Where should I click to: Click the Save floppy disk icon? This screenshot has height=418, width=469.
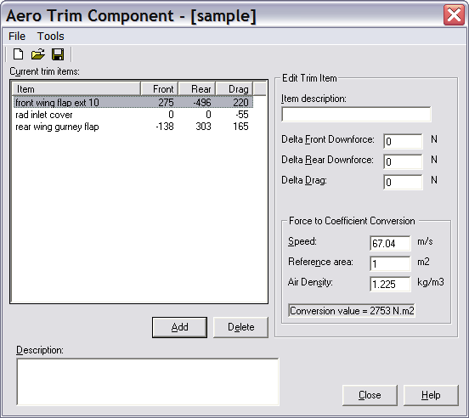[58, 54]
